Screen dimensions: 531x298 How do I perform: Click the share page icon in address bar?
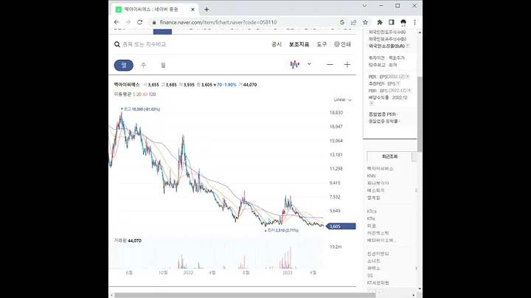tap(353, 22)
